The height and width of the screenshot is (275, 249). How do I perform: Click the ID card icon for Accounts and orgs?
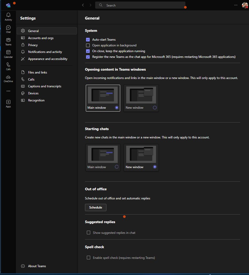[23, 38]
